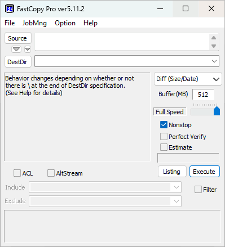Enable the ACL checkbox

(17, 173)
